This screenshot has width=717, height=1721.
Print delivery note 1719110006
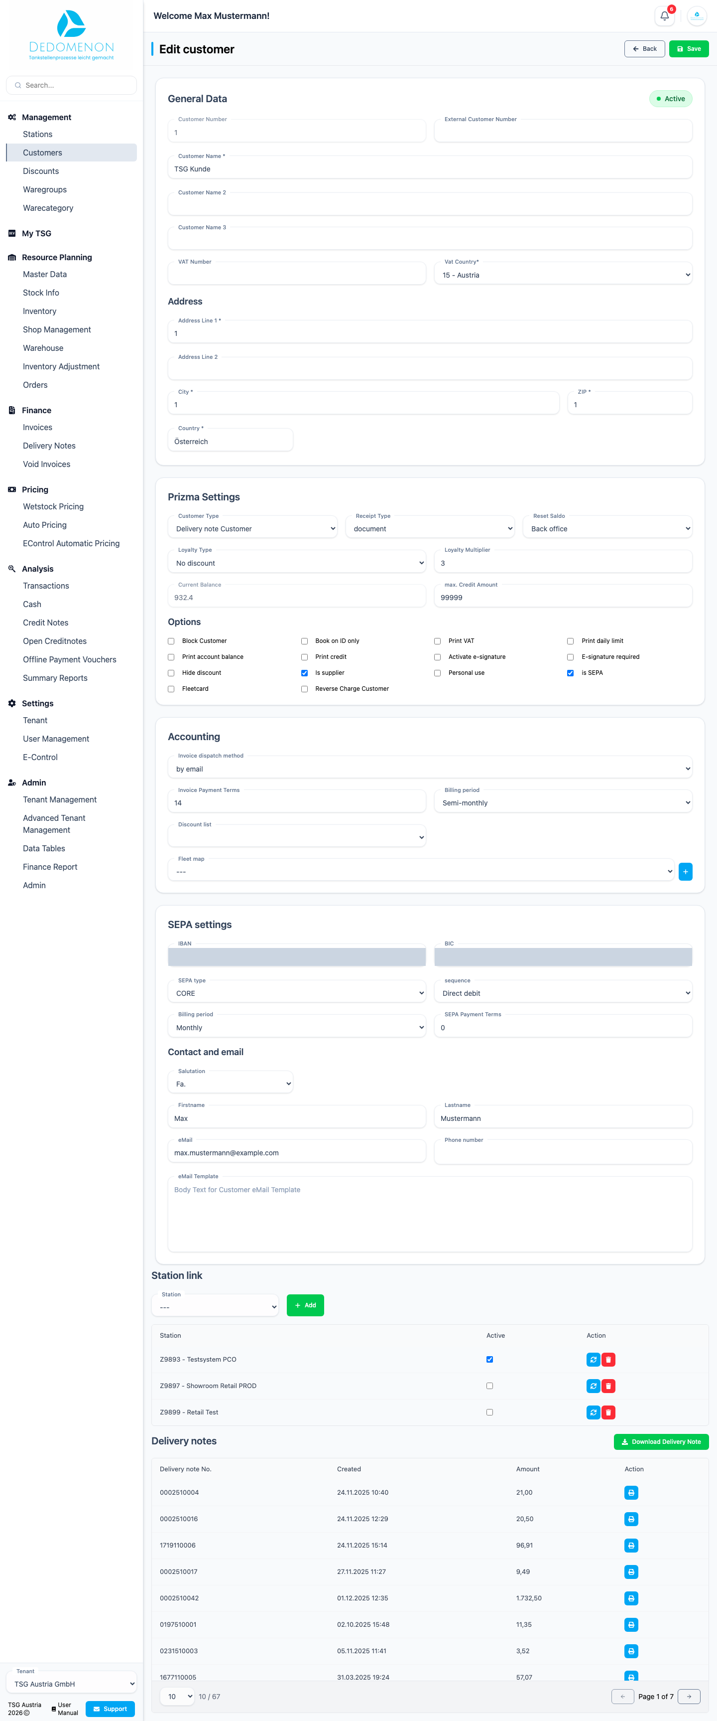pos(631,1545)
